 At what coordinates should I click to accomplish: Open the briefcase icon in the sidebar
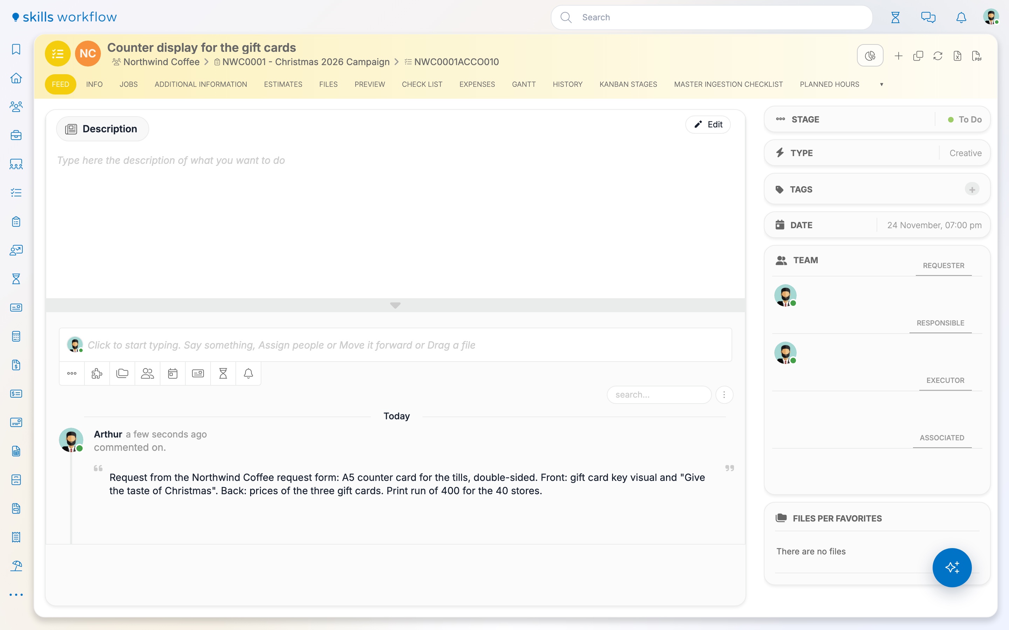coord(16,135)
